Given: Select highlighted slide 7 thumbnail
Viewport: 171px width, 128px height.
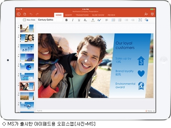Looking at the screenshot, I should point(27,86).
